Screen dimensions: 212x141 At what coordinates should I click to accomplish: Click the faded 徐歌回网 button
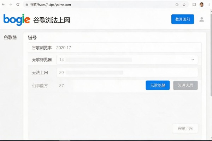click(x=185, y=128)
